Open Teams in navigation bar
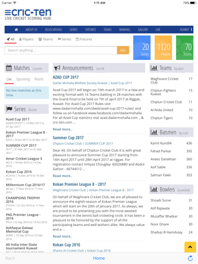Viewport: 198px width, 264px height. pos(107,30)
